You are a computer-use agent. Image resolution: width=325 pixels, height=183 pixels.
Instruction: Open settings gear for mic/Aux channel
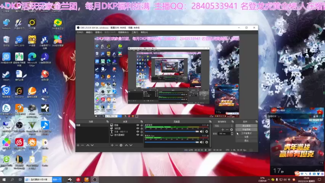206,142
